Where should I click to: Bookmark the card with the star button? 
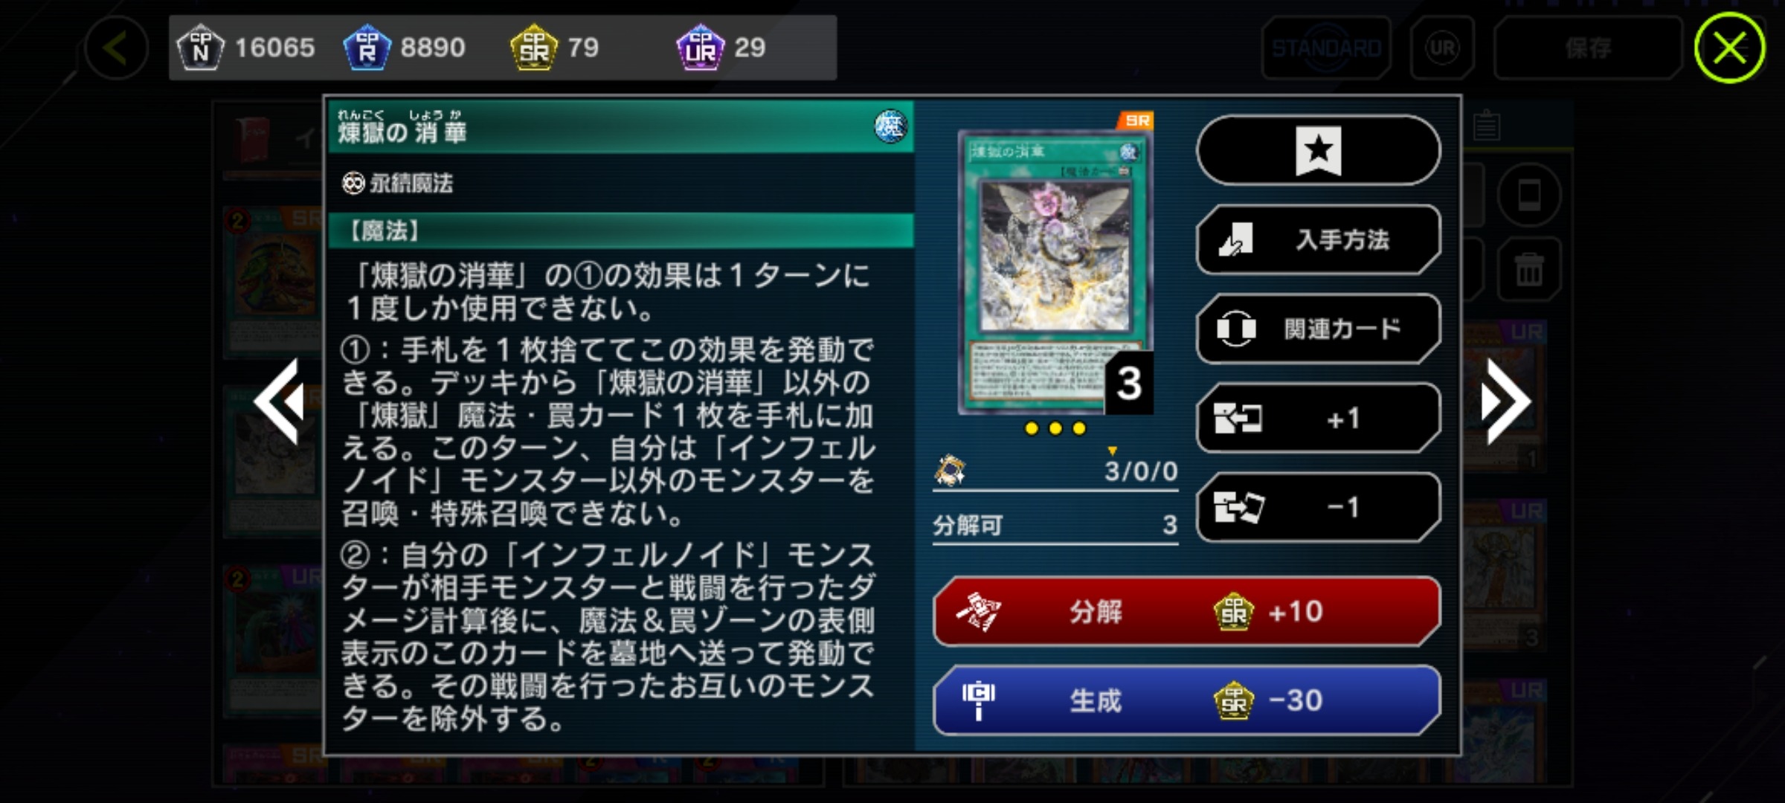[x=1319, y=150]
